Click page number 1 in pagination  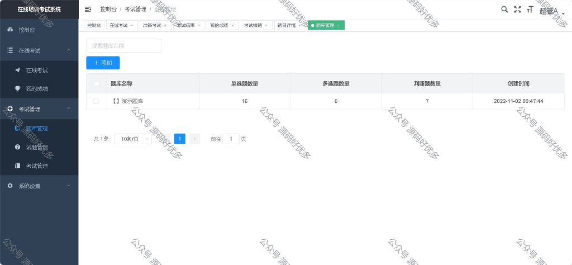tap(180, 139)
